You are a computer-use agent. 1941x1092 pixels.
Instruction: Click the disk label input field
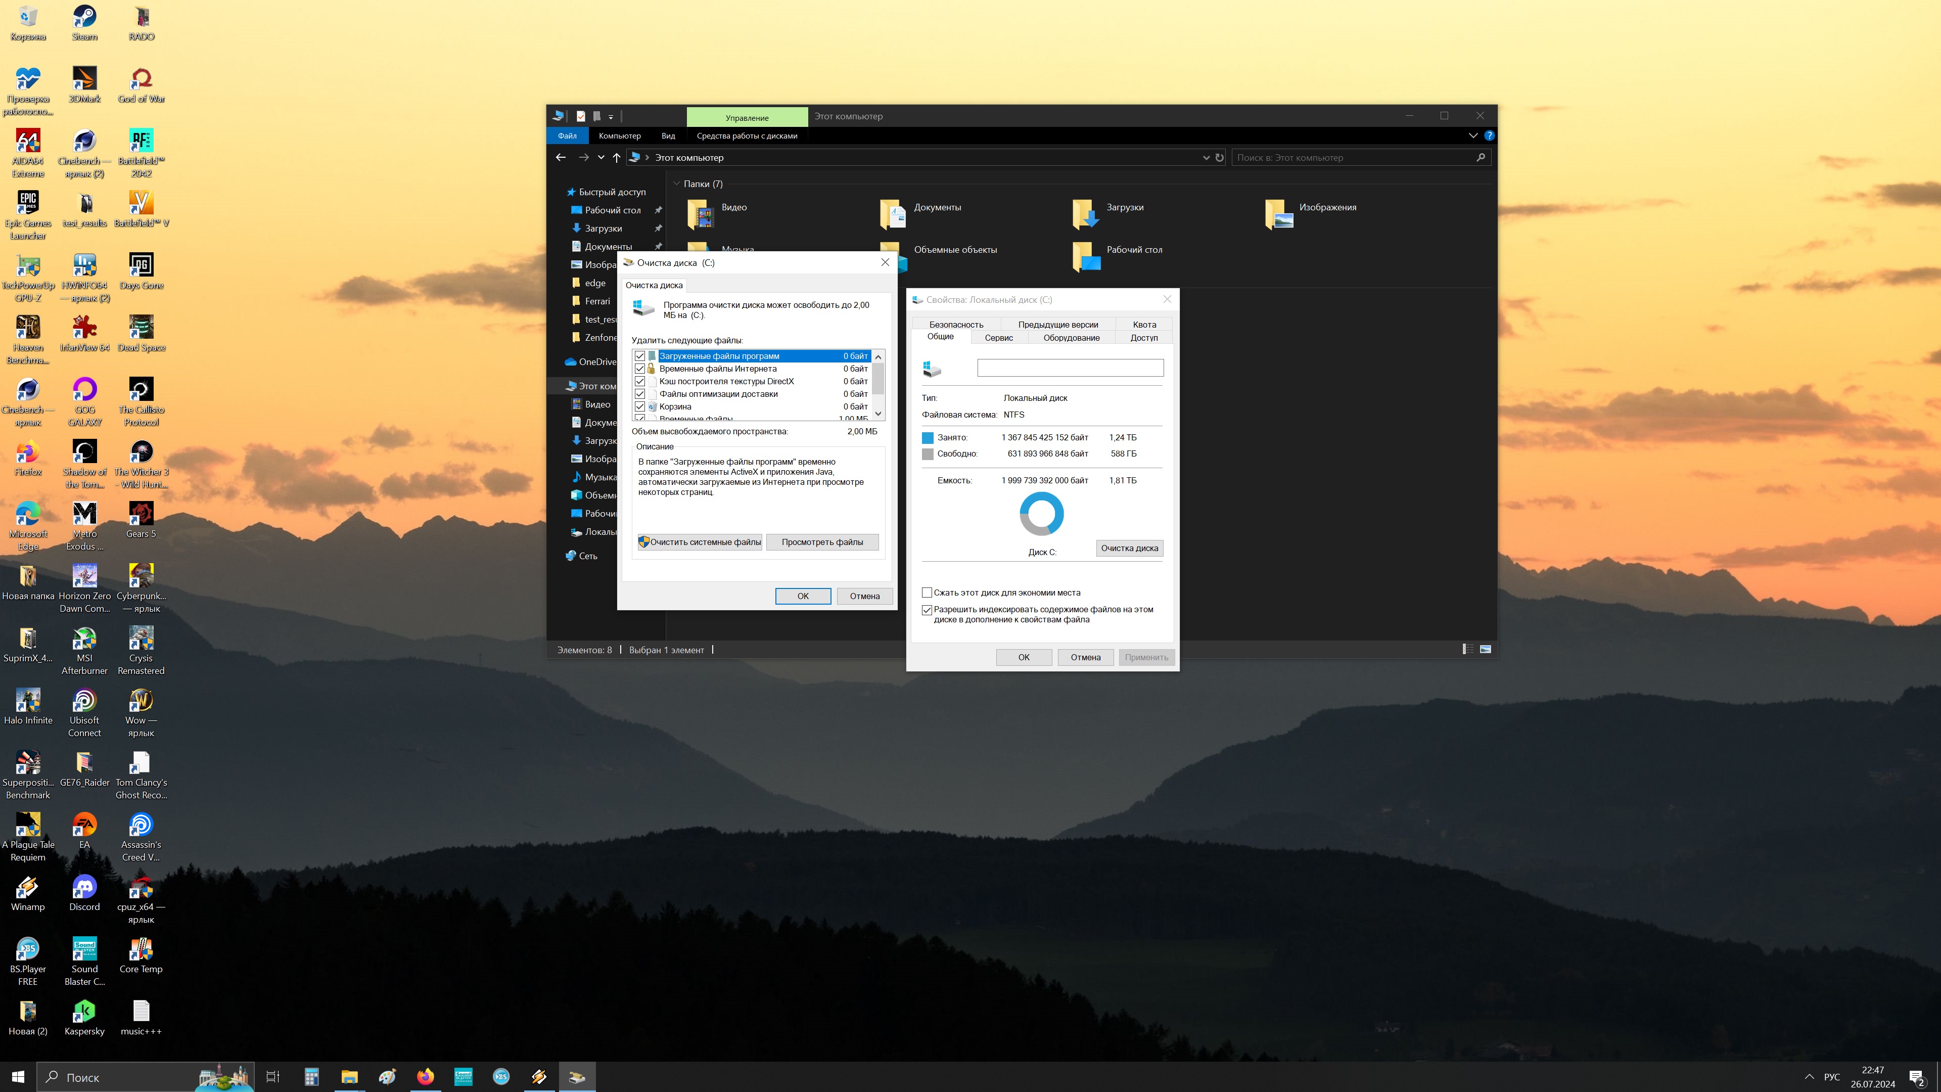pyautogui.click(x=1070, y=368)
